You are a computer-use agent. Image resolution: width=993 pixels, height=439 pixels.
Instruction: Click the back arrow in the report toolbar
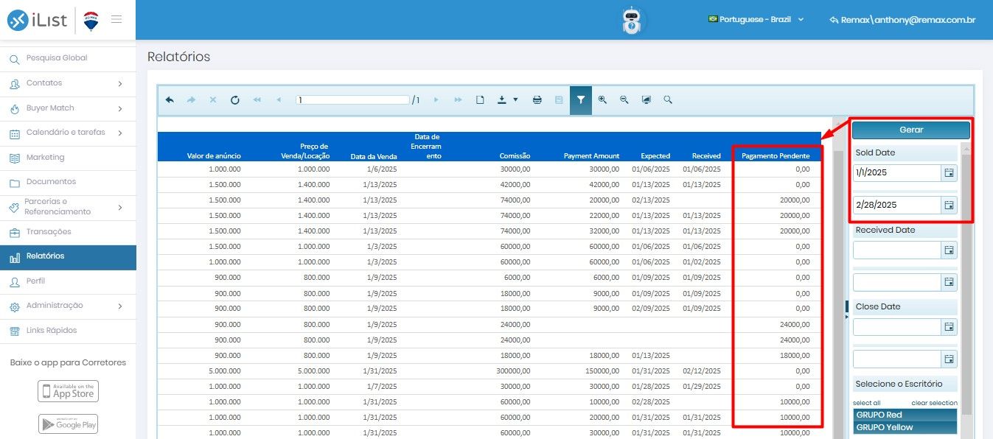[170, 100]
